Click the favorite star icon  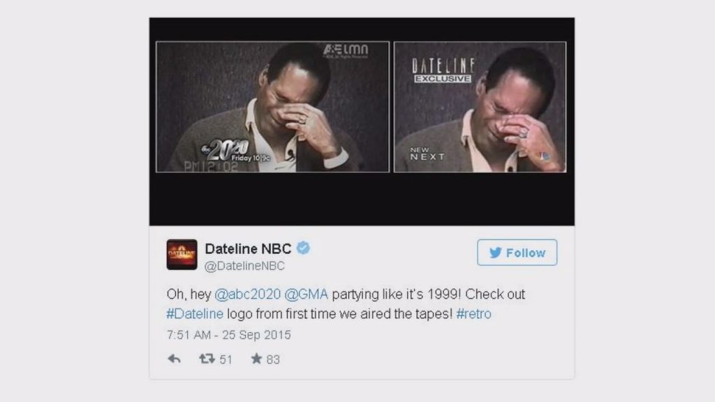256,359
